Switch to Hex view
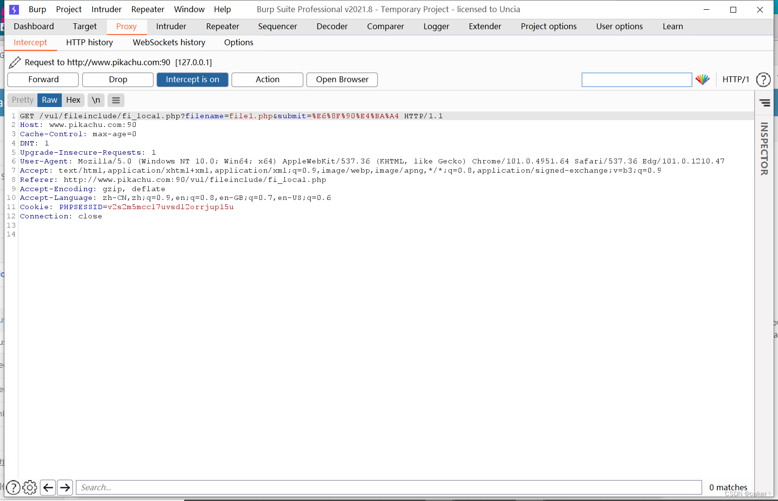This screenshot has height=501, width=778. (x=73, y=100)
